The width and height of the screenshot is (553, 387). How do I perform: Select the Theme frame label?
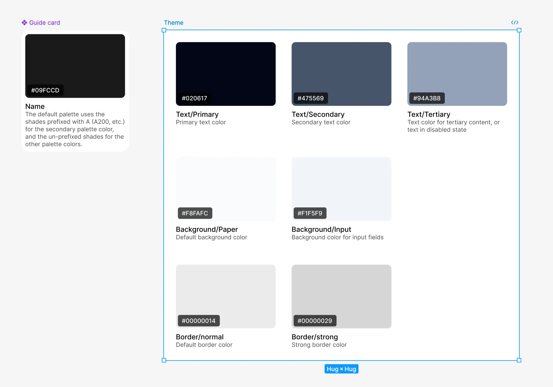pyautogui.click(x=173, y=23)
